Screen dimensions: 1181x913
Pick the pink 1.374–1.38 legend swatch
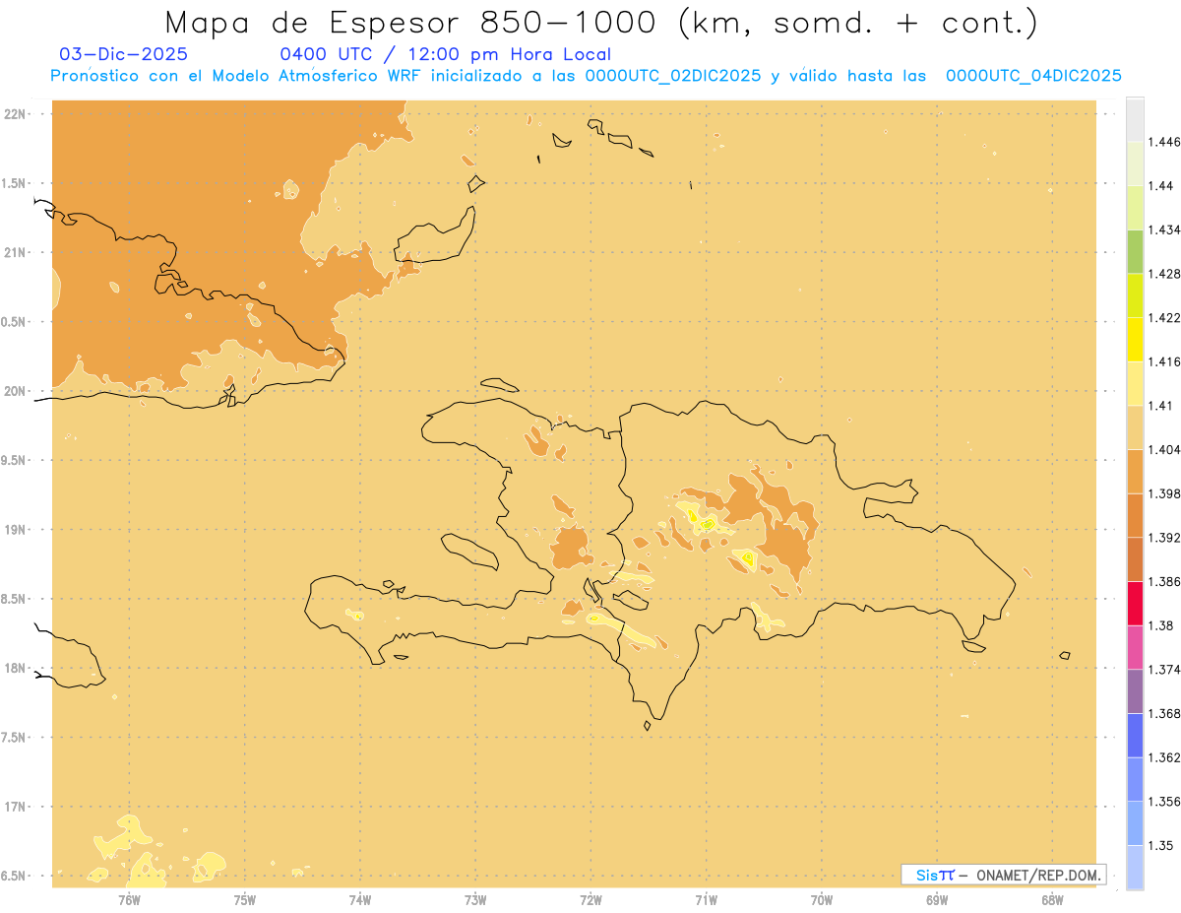[1135, 647]
